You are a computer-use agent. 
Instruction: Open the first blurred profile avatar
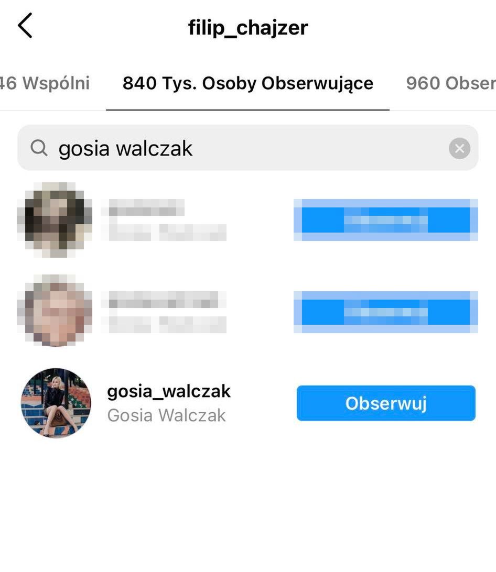(x=55, y=219)
